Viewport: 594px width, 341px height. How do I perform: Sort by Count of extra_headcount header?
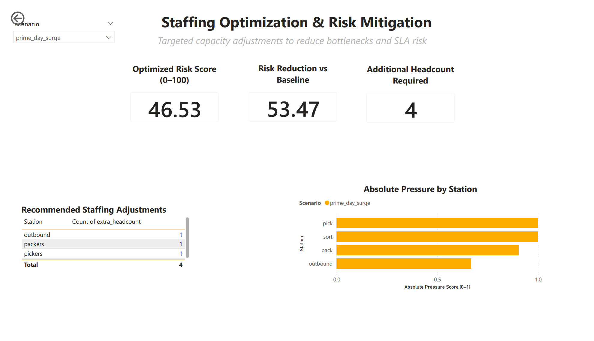[106, 222]
